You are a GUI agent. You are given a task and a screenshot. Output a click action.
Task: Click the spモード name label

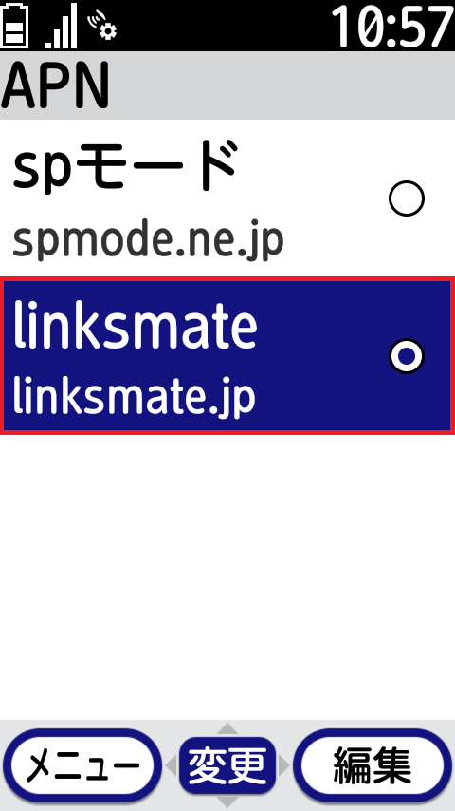pyautogui.click(x=125, y=166)
